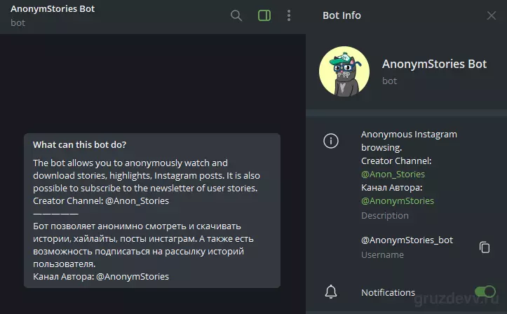Click AnonymStories Bot title in chat header
Viewport: 507px width, 314px height.
pyautogui.click(x=53, y=8)
